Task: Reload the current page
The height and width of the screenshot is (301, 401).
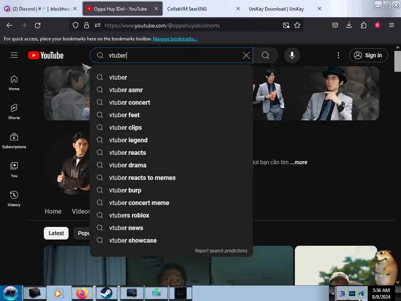Action: 38,25
